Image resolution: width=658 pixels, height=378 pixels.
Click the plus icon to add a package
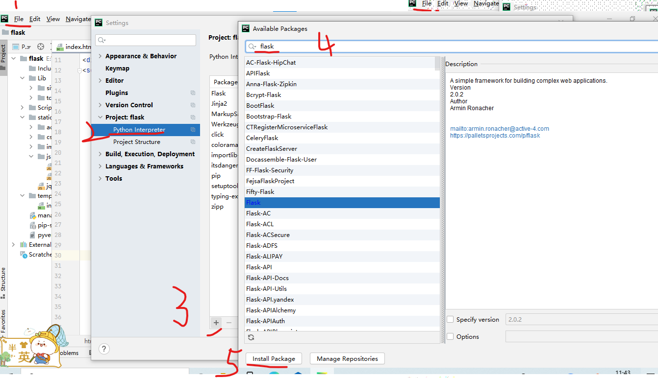pos(216,323)
